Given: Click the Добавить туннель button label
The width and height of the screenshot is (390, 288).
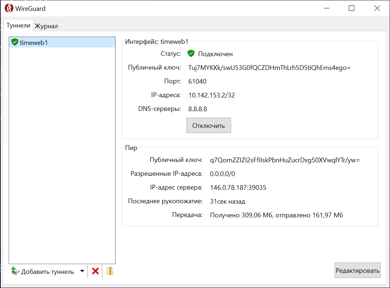Looking at the screenshot, I should tap(48, 272).
